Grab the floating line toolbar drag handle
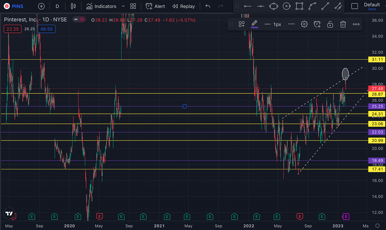This screenshot has height=230, width=386. click(231, 24)
